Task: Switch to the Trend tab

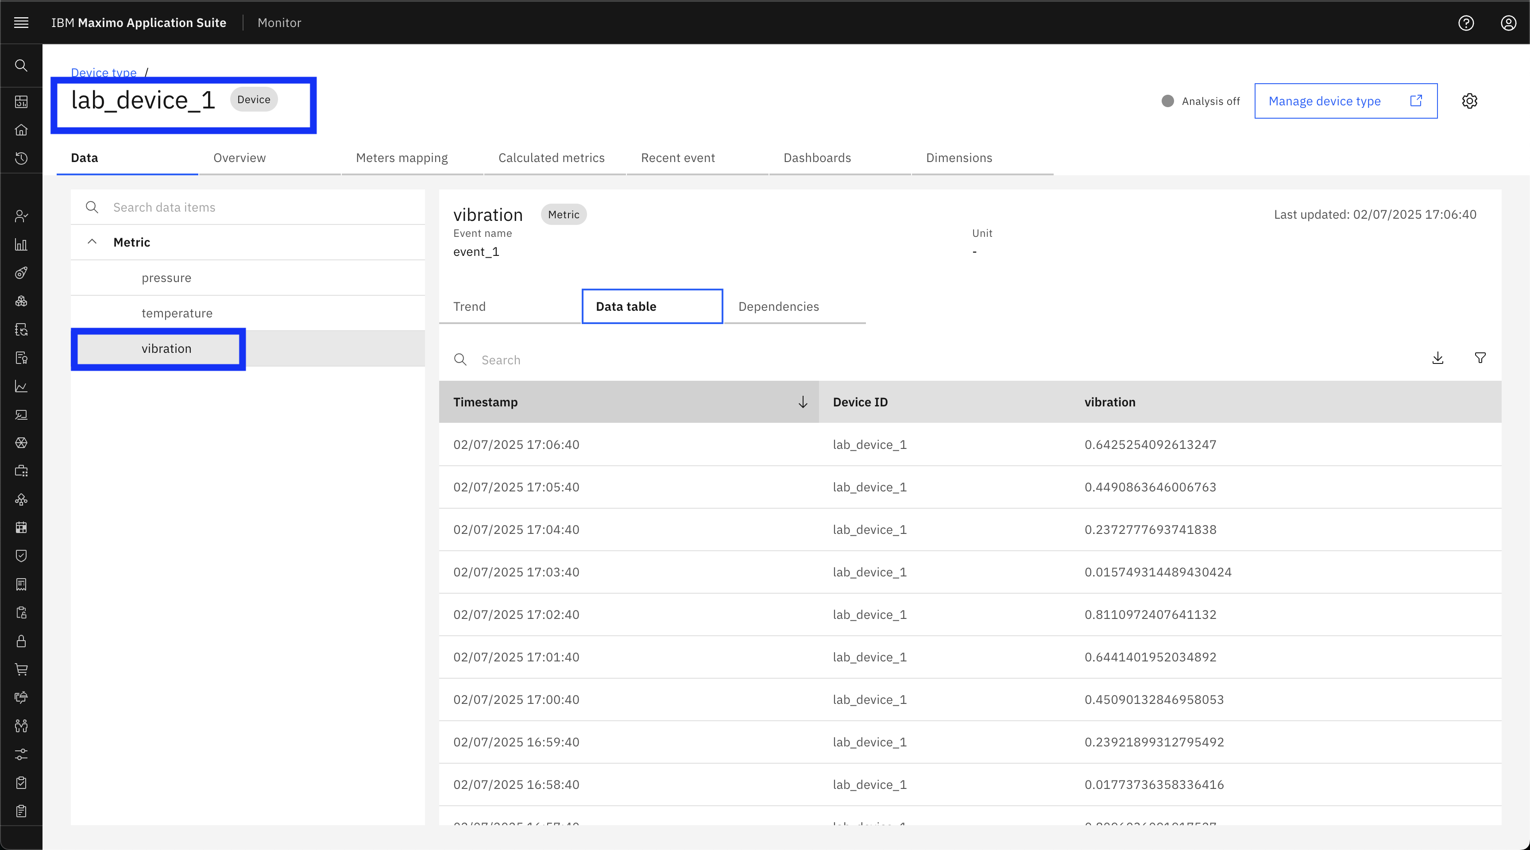Action: click(510, 306)
